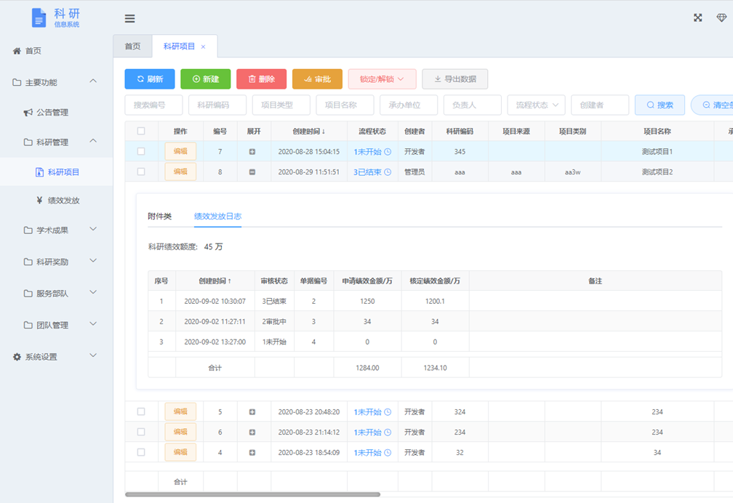Image resolution: width=733 pixels, height=503 pixels.
Task: Click the 导出数据 button
Action: [x=455, y=79]
